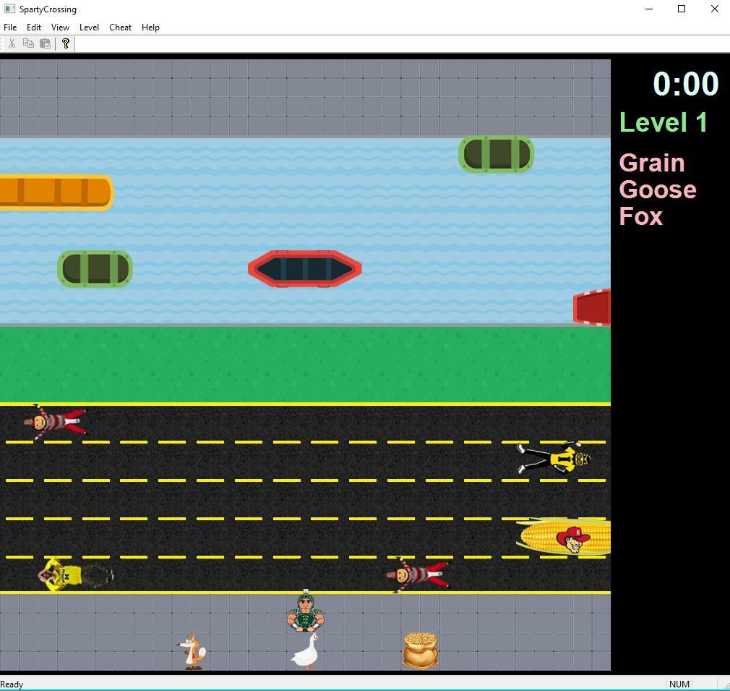Click the Ready status bar text
This screenshot has height=691, width=730.
pyautogui.click(x=12, y=684)
